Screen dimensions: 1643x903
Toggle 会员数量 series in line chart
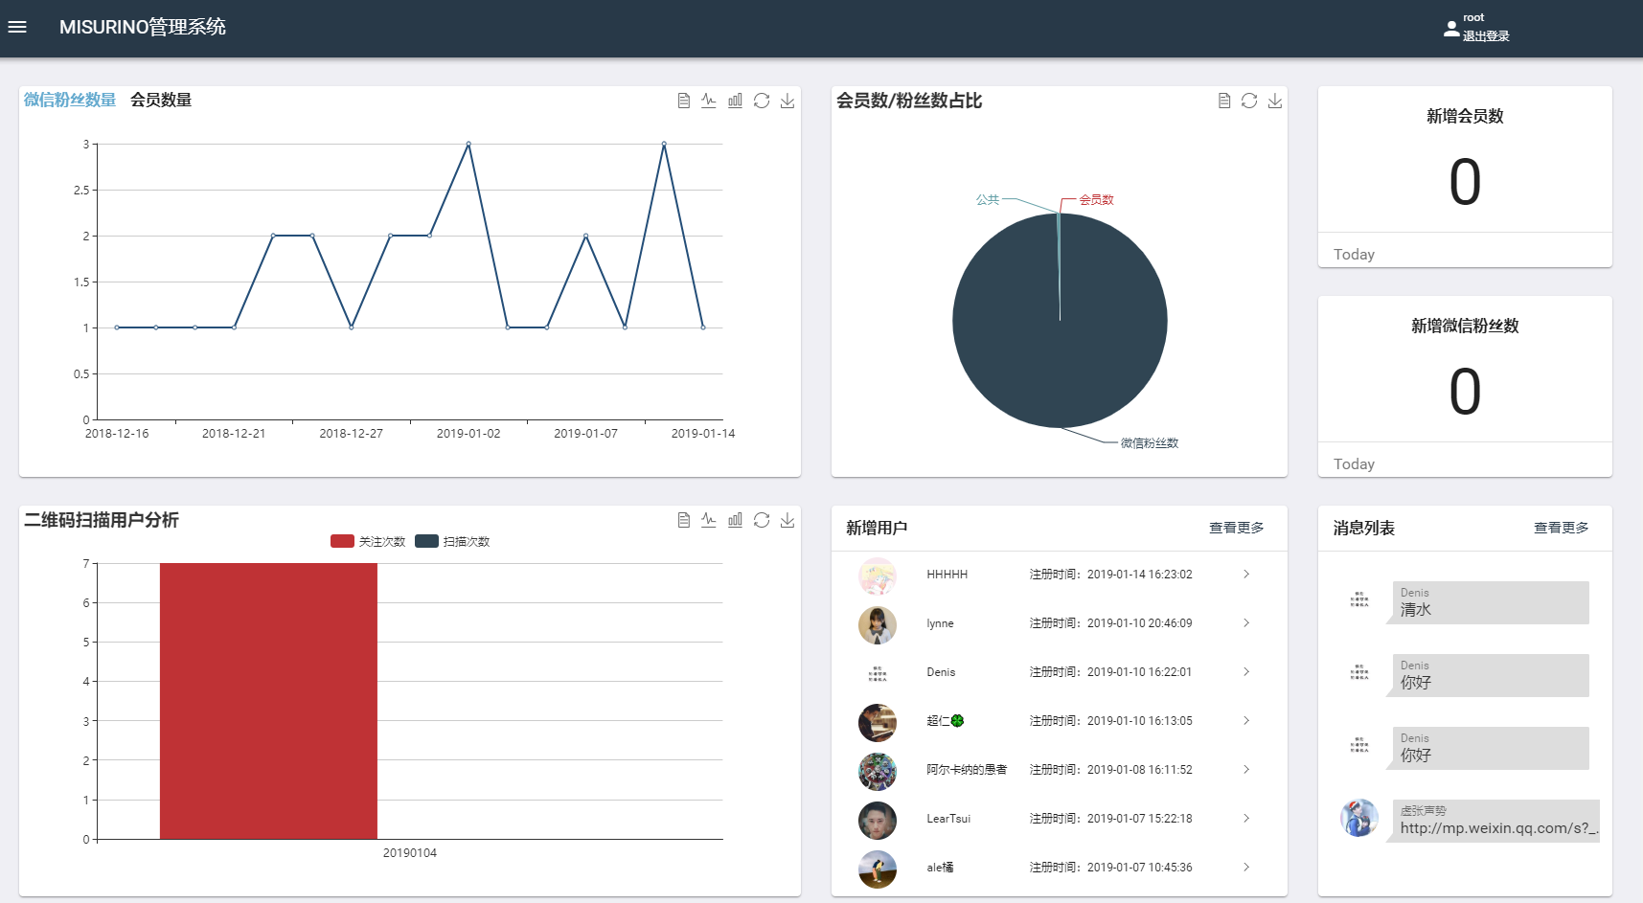pos(161,100)
